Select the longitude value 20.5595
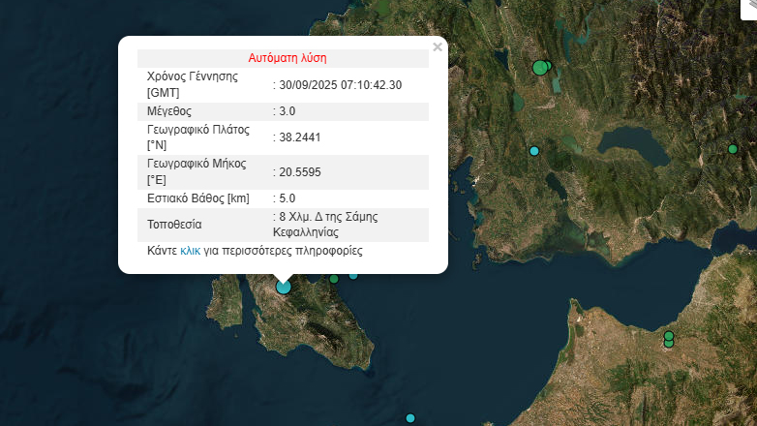This screenshot has width=757, height=426. coord(299,172)
